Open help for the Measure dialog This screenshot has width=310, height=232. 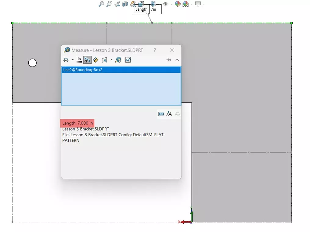pyautogui.click(x=155, y=50)
